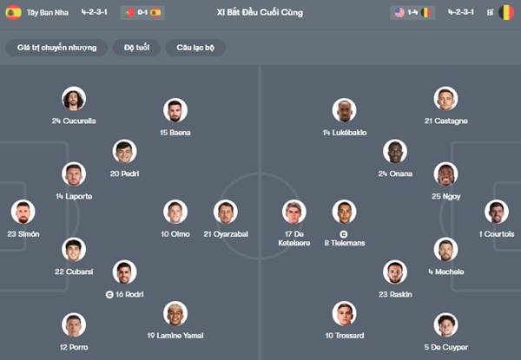Click the Tây Ban Nha team name
Image resolution: width=521 pixels, height=360 pixels.
[x=48, y=13]
